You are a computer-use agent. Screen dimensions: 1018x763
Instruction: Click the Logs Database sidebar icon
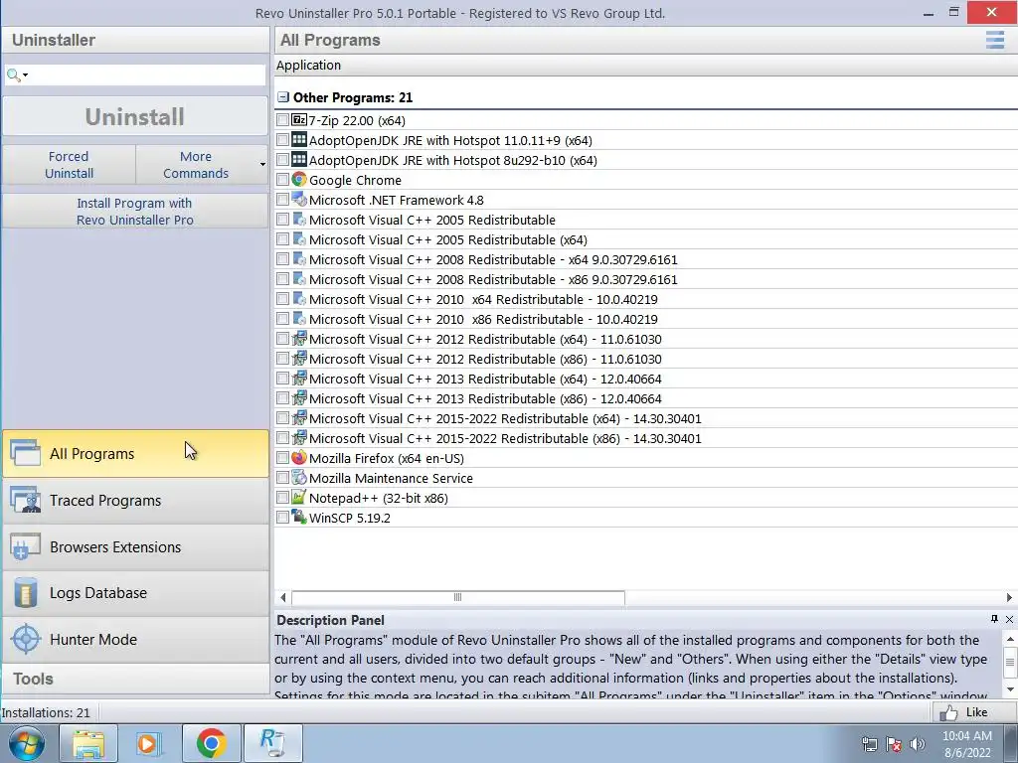[25, 592]
